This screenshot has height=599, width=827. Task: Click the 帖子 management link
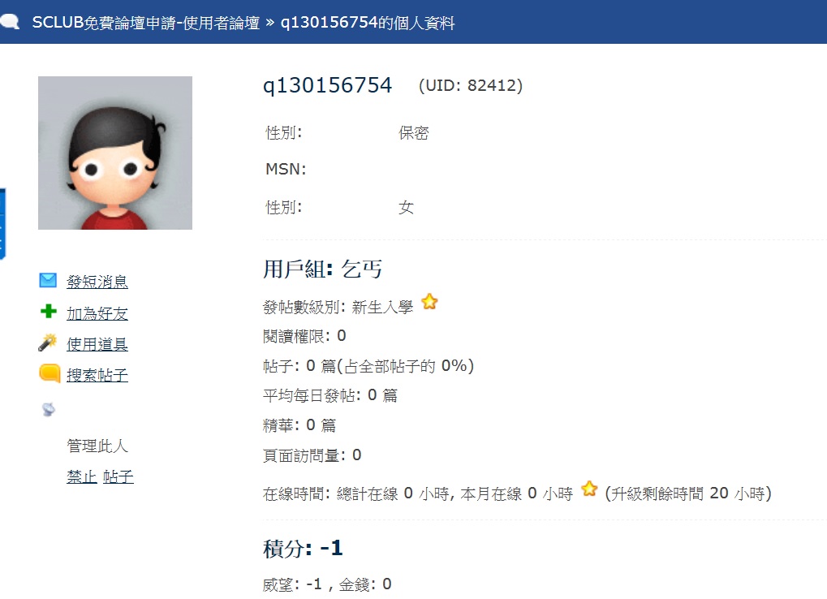(x=118, y=476)
